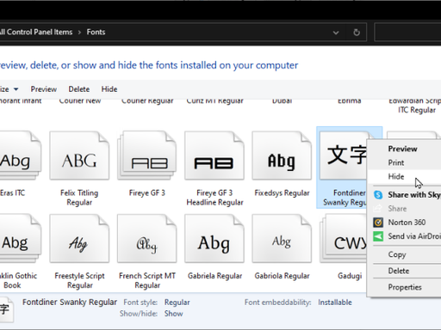Click the Preview toolbar button
This screenshot has width=441, height=330.
point(44,89)
